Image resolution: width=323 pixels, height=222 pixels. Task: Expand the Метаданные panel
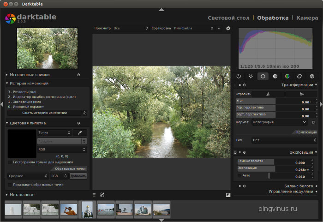tap(21, 195)
